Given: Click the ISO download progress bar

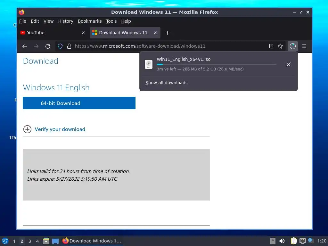Looking at the screenshot, I should click(x=217, y=64).
